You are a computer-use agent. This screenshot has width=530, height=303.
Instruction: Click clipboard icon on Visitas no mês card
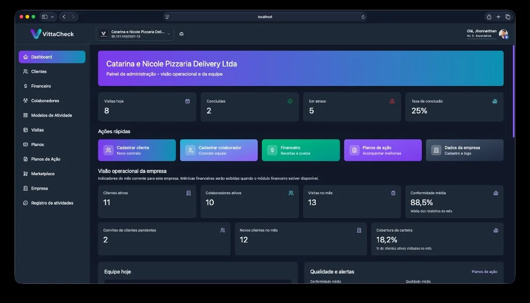[x=393, y=193]
